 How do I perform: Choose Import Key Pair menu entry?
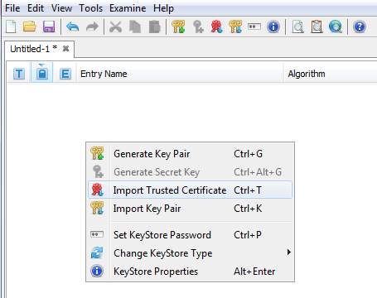tap(190, 209)
